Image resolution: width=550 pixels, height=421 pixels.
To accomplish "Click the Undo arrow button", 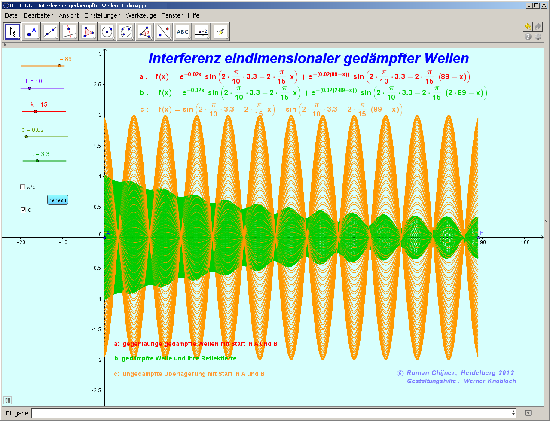I will 528,27.
